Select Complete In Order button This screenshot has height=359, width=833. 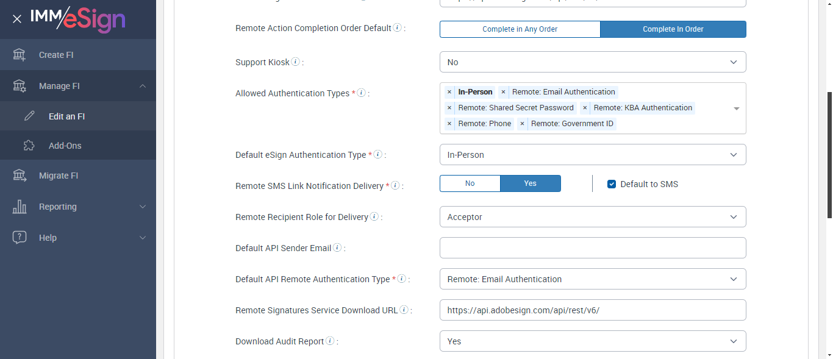[x=673, y=29]
